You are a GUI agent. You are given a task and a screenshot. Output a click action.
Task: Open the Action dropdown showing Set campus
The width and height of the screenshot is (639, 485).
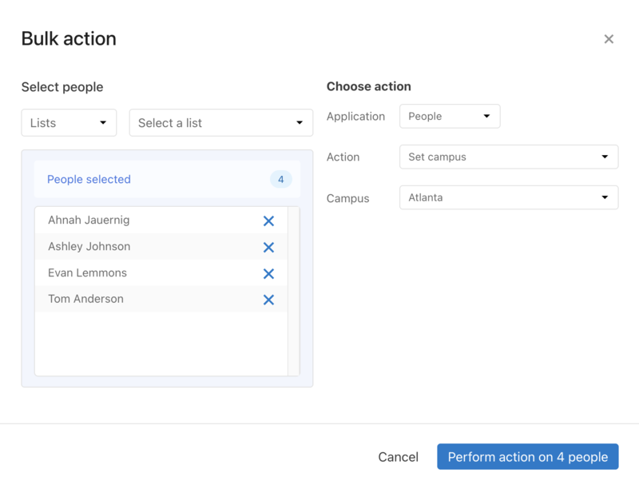point(508,157)
